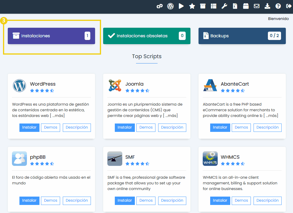Click the phpBB script title
This screenshot has height=213, width=293.
(38, 157)
